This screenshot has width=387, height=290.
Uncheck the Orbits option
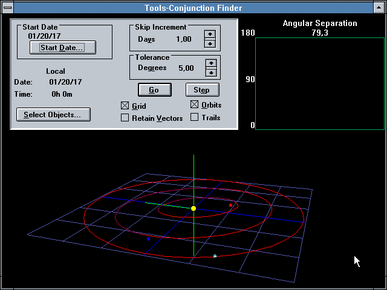pos(195,105)
